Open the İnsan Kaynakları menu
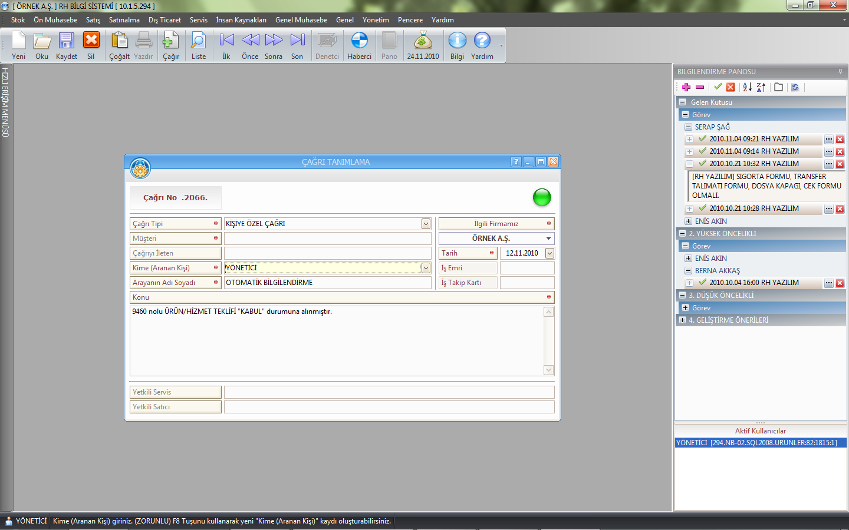The width and height of the screenshot is (849, 530). (241, 20)
